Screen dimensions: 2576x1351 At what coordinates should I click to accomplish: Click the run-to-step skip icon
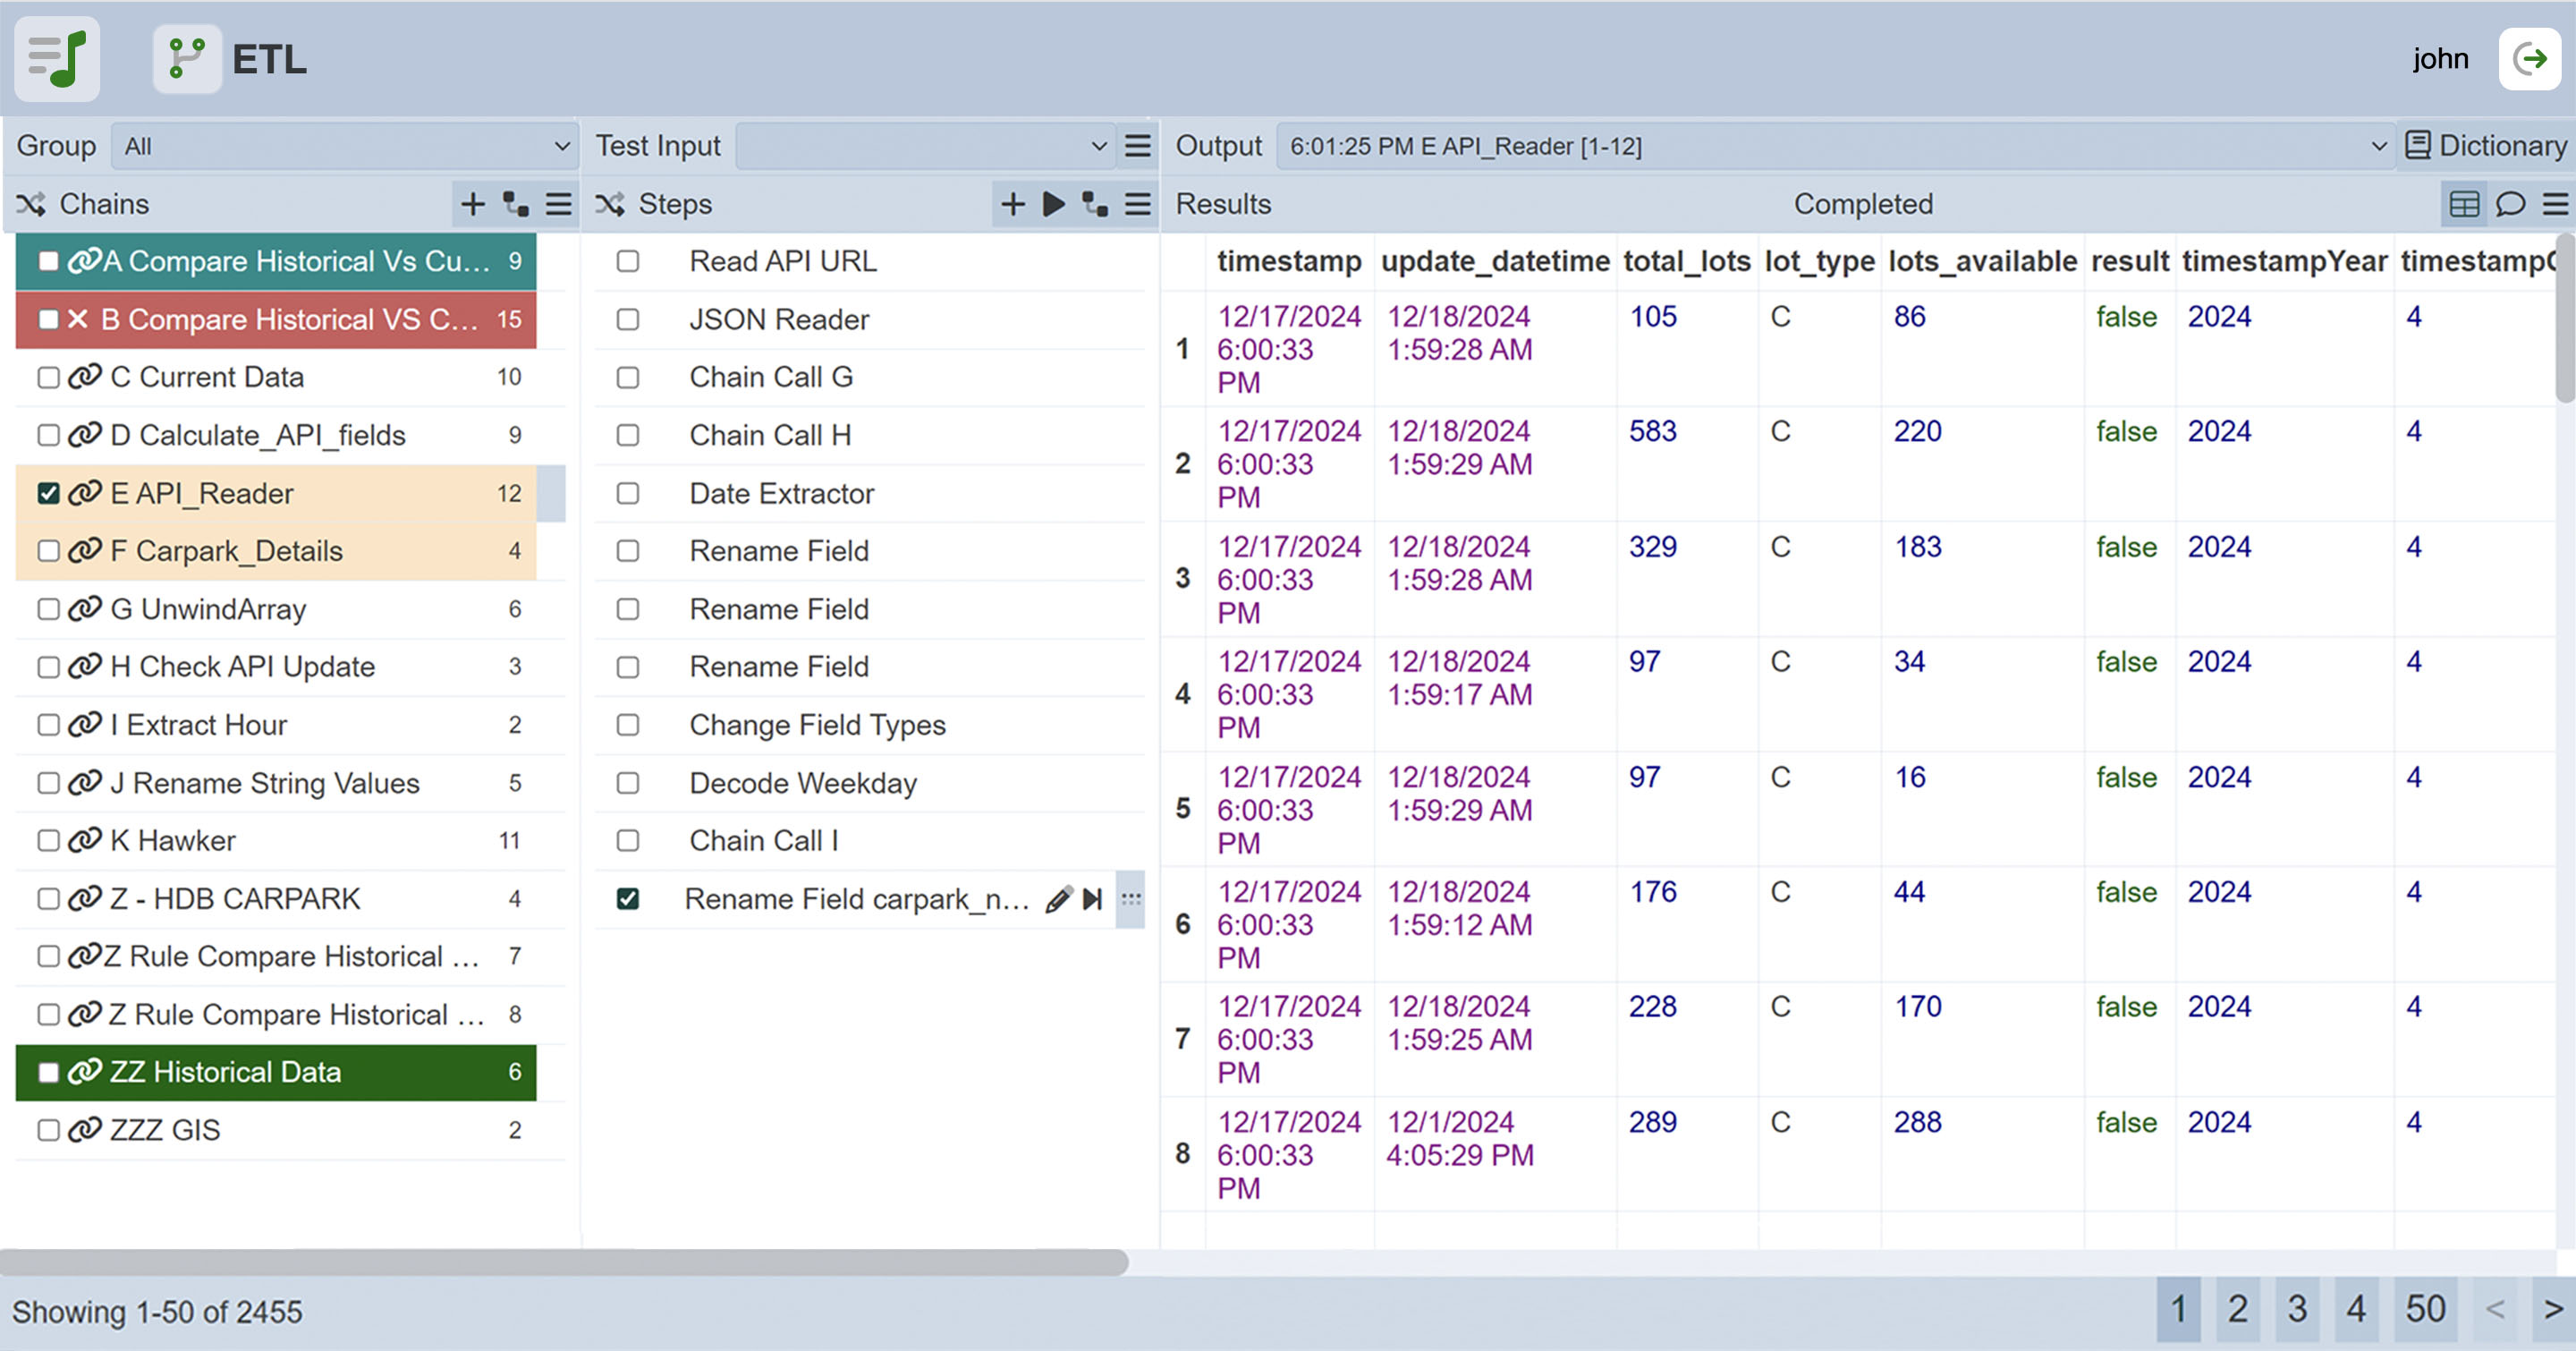[x=1093, y=899]
